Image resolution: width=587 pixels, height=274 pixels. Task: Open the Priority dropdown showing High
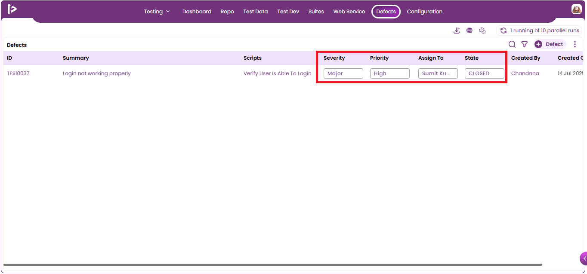pos(390,73)
